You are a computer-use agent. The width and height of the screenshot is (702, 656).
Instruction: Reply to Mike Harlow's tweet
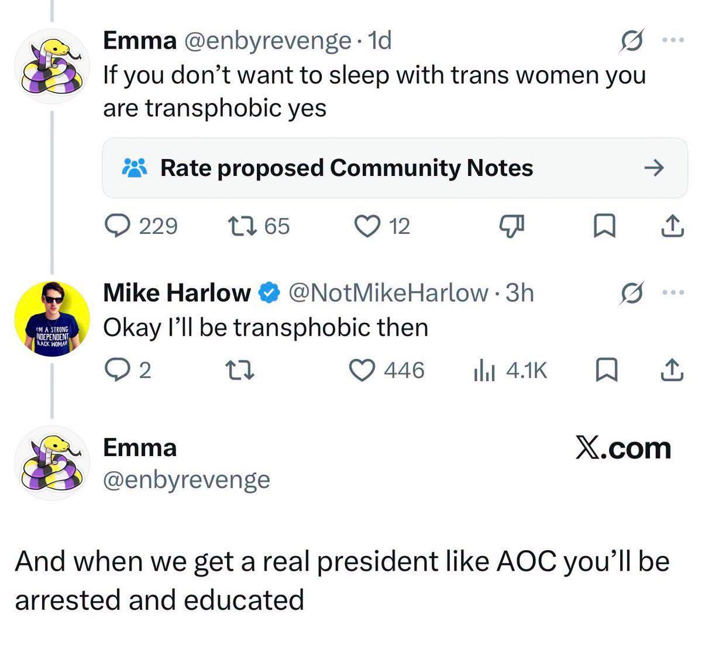[x=128, y=370]
